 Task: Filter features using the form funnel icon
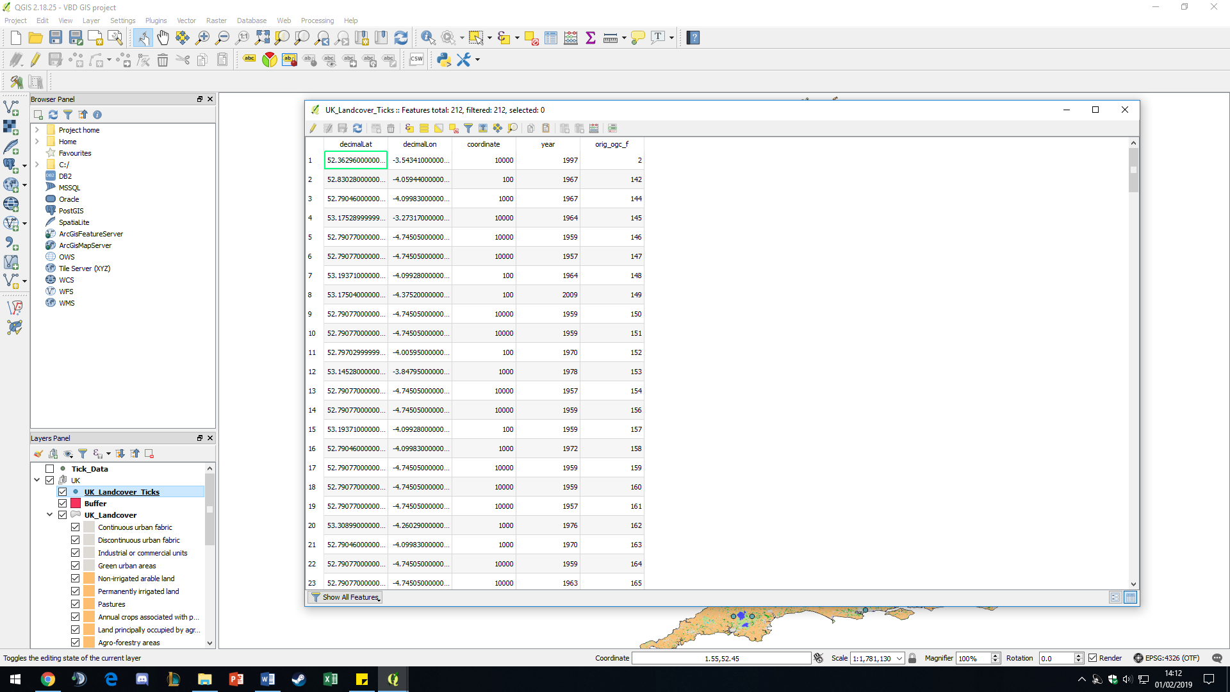(468, 128)
